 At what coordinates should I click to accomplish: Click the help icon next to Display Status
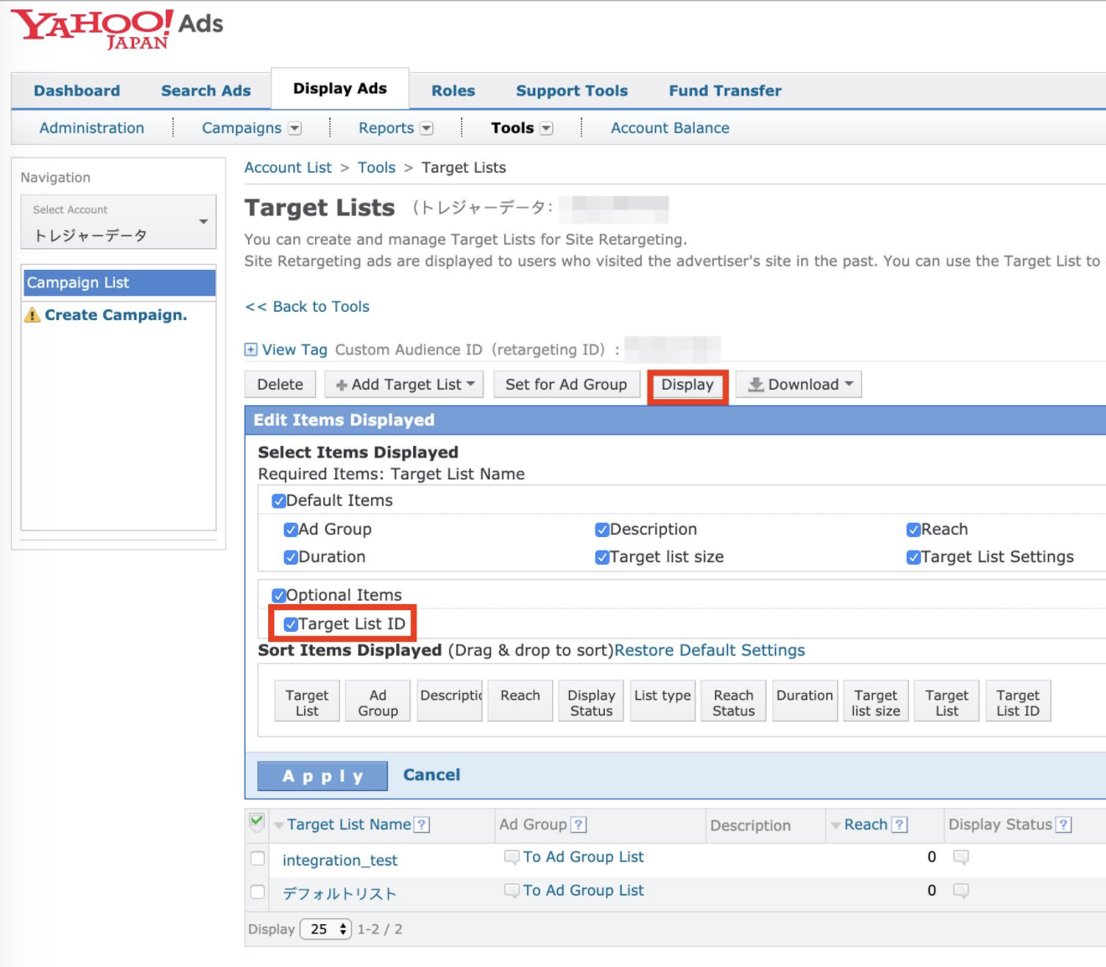(1063, 825)
